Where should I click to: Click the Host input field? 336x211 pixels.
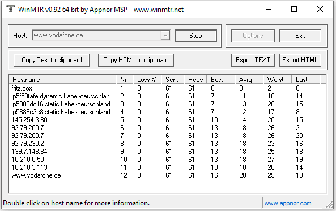[96, 35]
